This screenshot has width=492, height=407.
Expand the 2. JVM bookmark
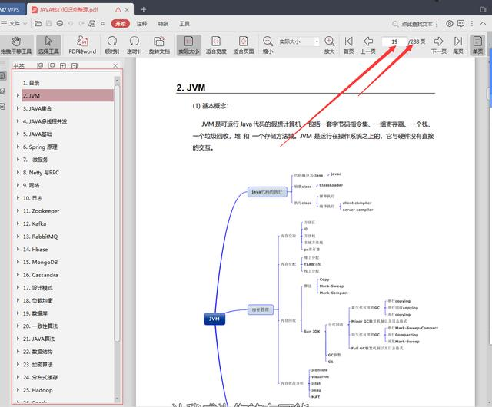pyautogui.click(x=18, y=95)
